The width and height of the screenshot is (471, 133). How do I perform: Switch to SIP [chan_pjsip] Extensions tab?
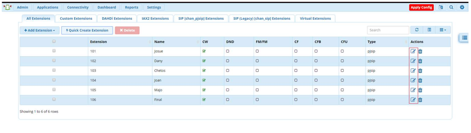click(x=201, y=19)
